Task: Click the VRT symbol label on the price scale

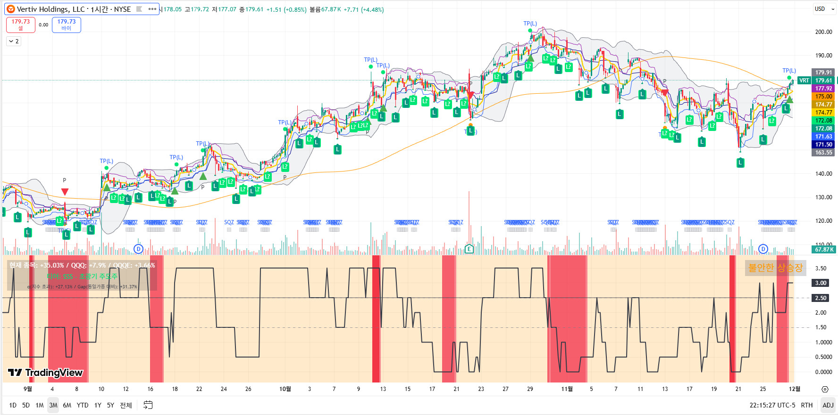Action: click(804, 81)
